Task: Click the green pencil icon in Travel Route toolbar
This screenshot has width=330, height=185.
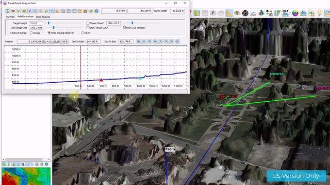Action: click(91, 11)
